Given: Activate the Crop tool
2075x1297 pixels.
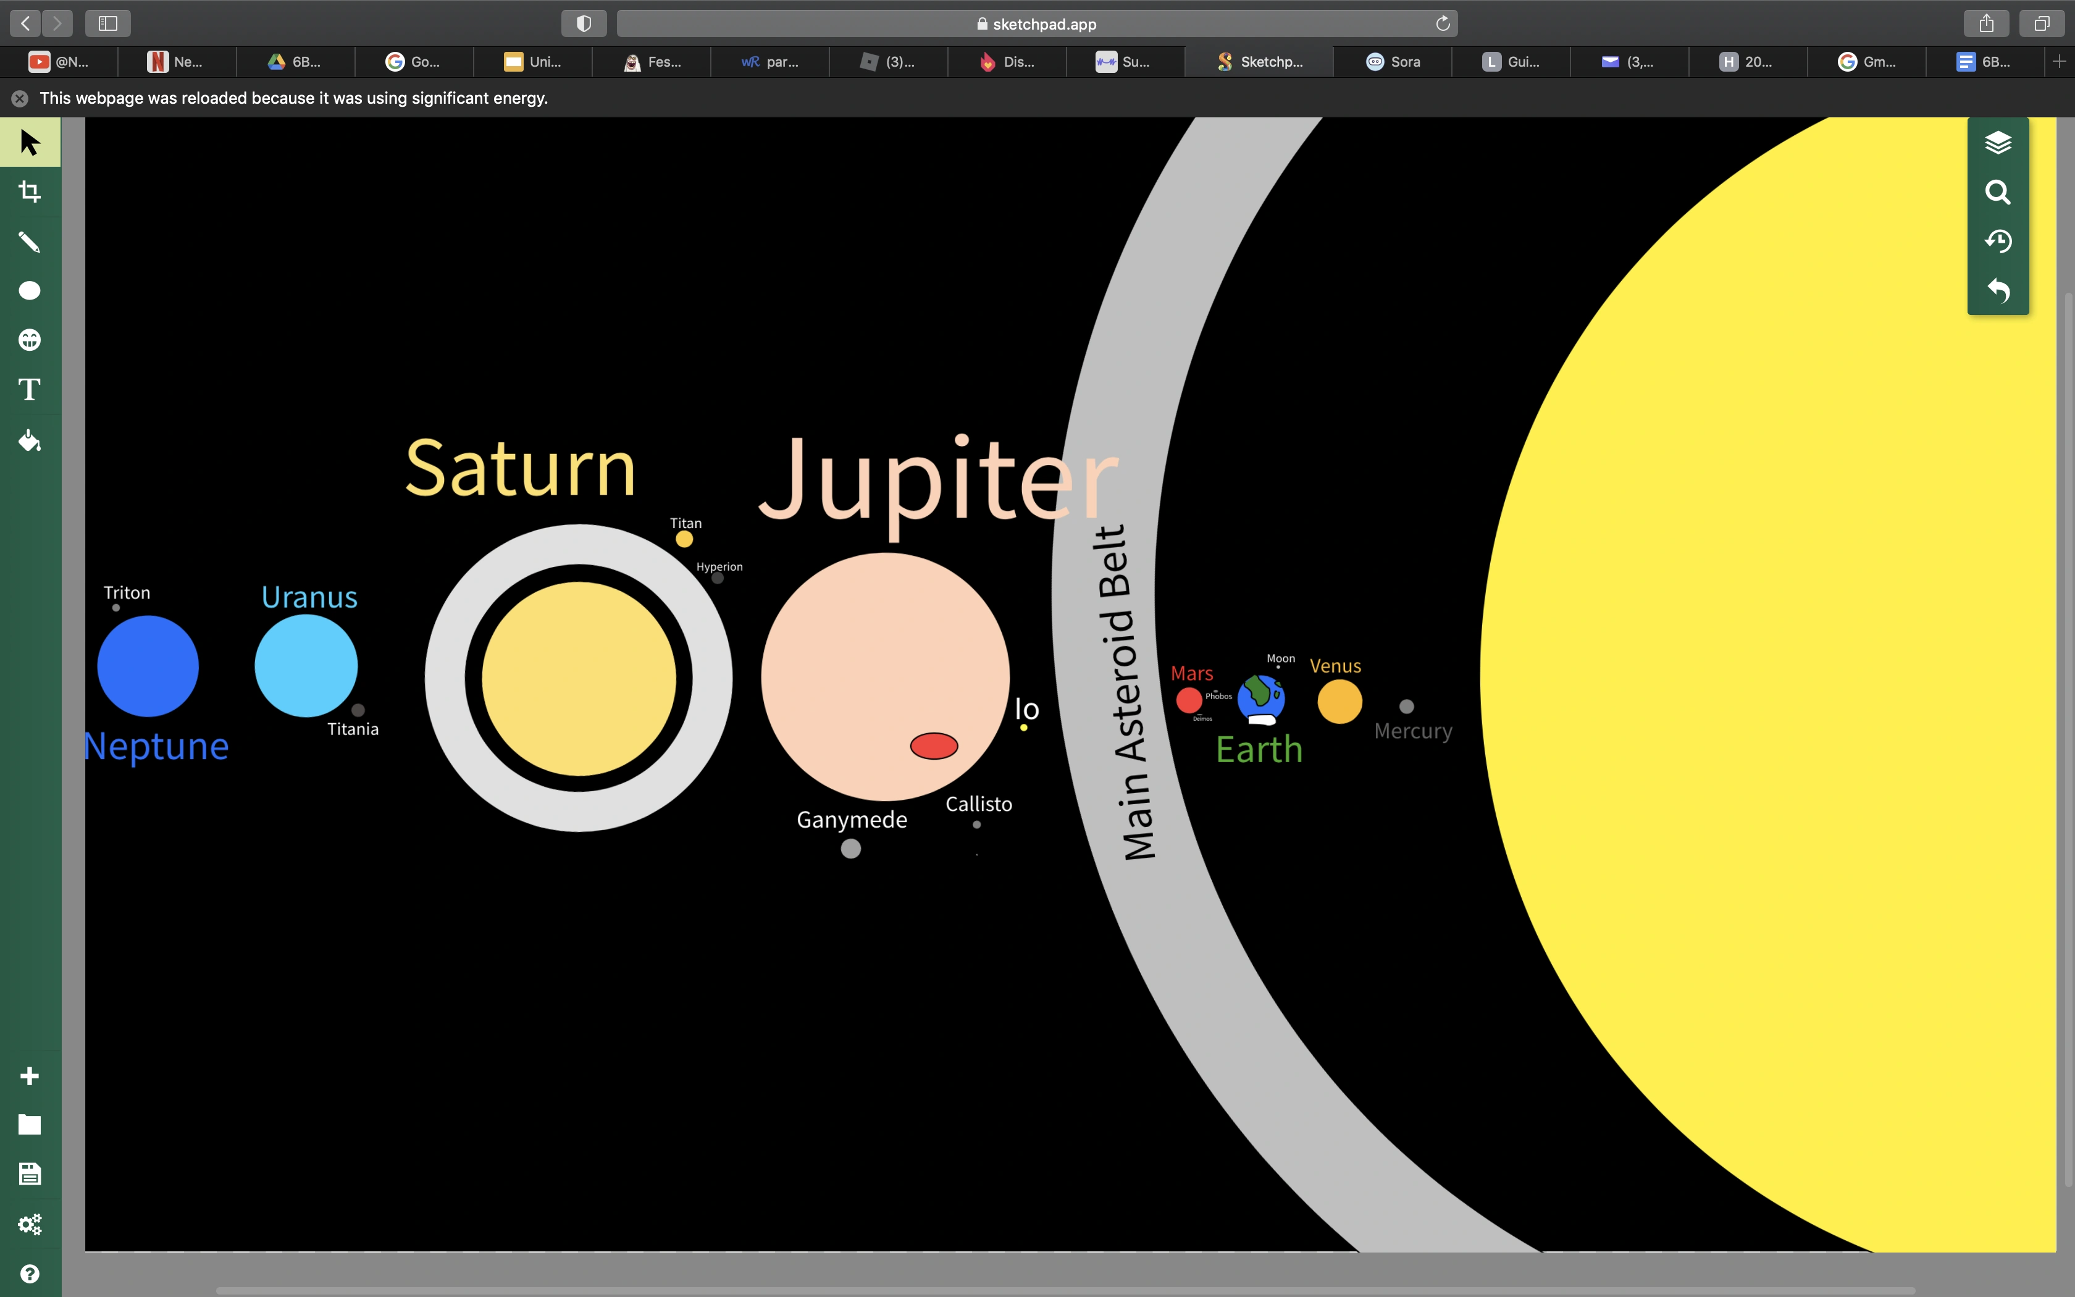Looking at the screenshot, I should [x=30, y=191].
